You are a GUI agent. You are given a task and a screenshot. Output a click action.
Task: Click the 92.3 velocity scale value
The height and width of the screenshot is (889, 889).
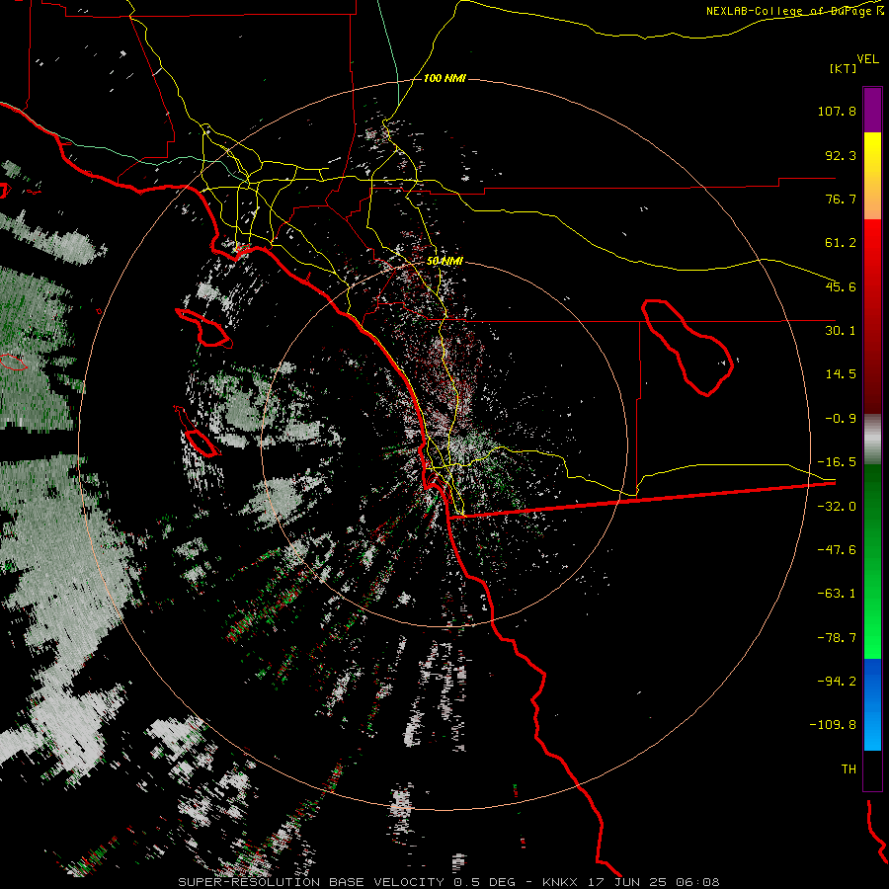(841, 155)
